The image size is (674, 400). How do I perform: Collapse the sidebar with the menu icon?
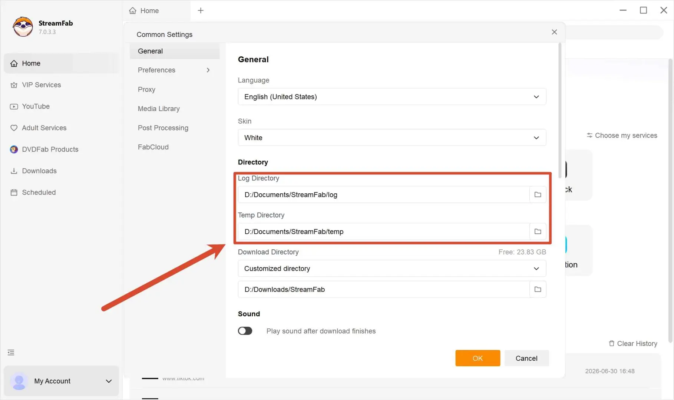click(11, 353)
